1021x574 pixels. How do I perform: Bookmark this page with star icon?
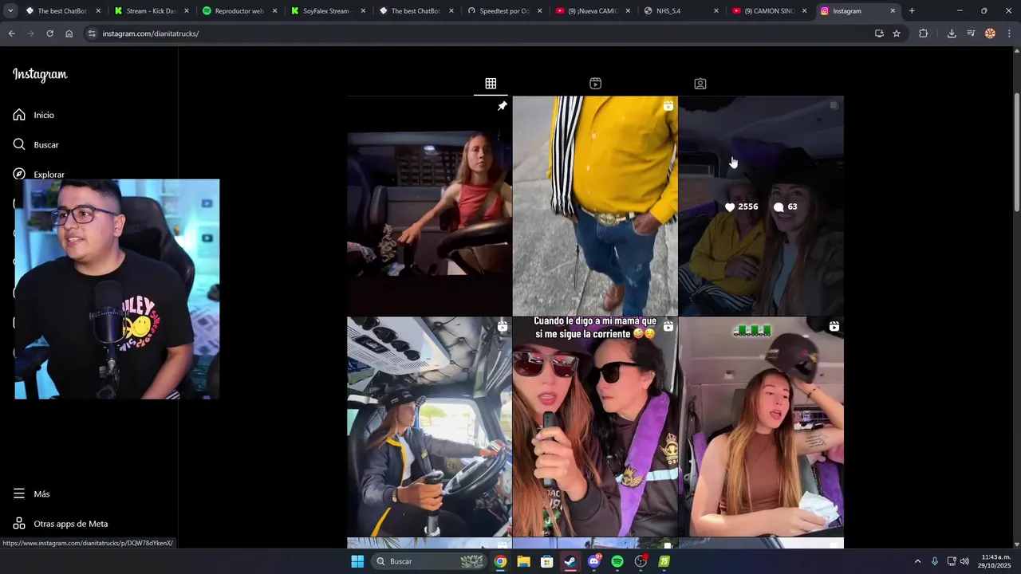pyautogui.click(x=897, y=33)
